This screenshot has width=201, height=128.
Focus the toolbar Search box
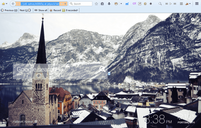coord(80,4)
